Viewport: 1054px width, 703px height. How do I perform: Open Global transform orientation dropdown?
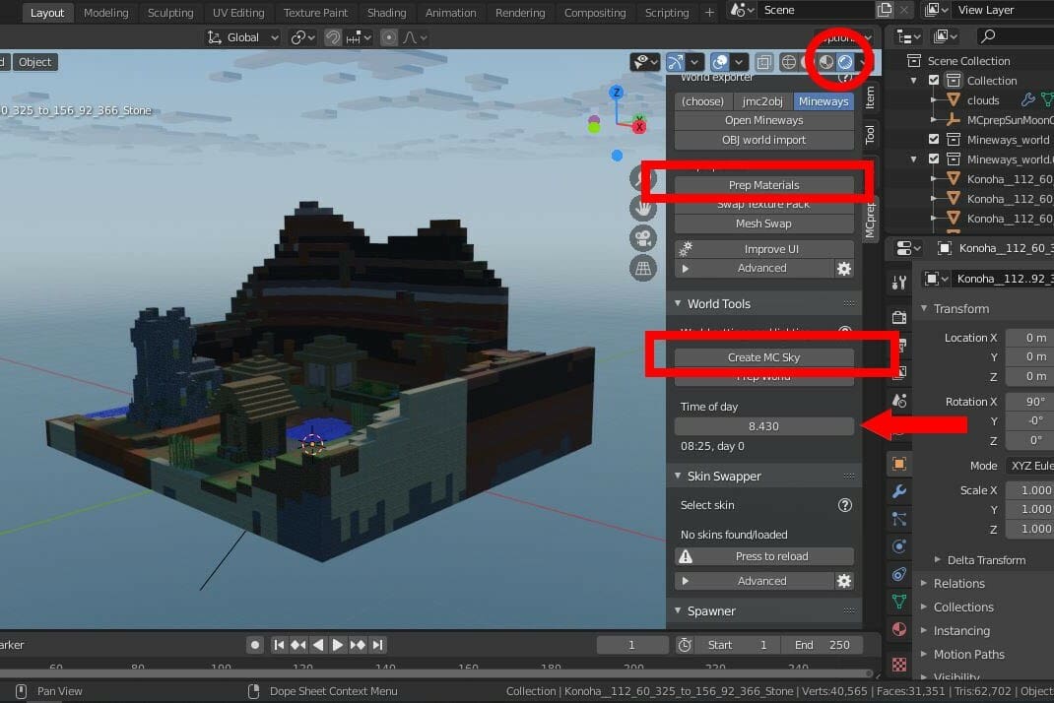pyautogui.click(x=242, y=37)
